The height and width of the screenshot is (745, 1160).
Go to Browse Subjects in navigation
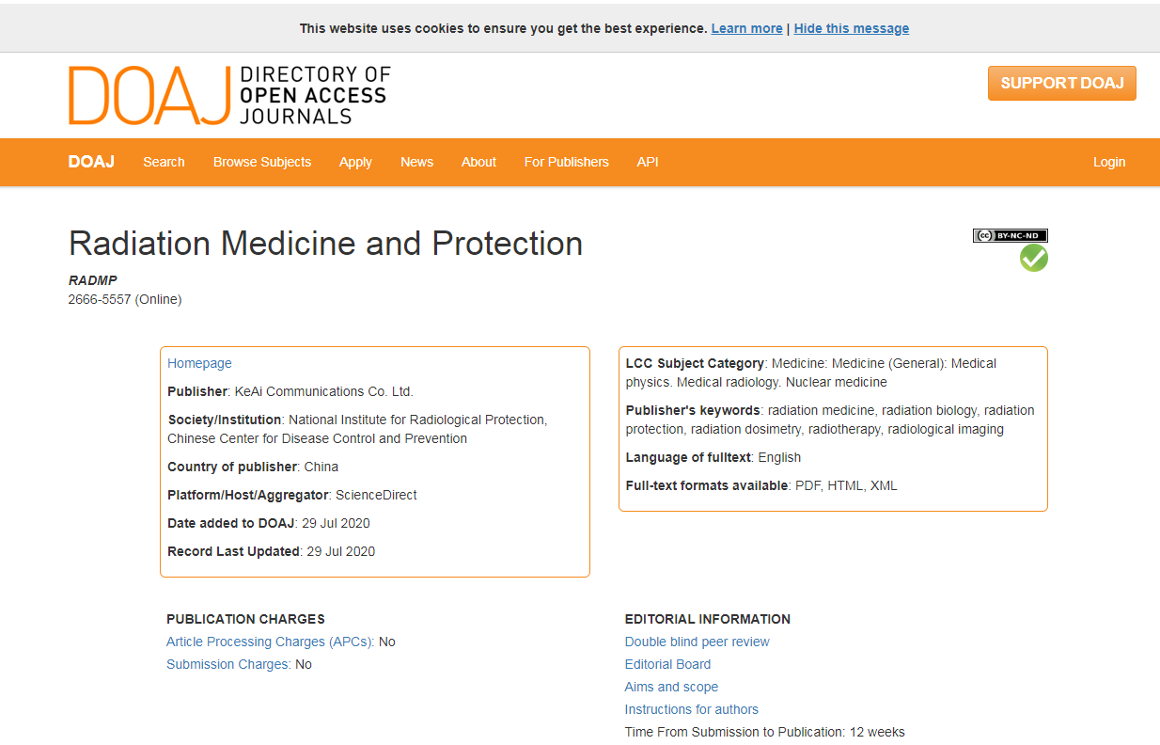click(261, 162)
